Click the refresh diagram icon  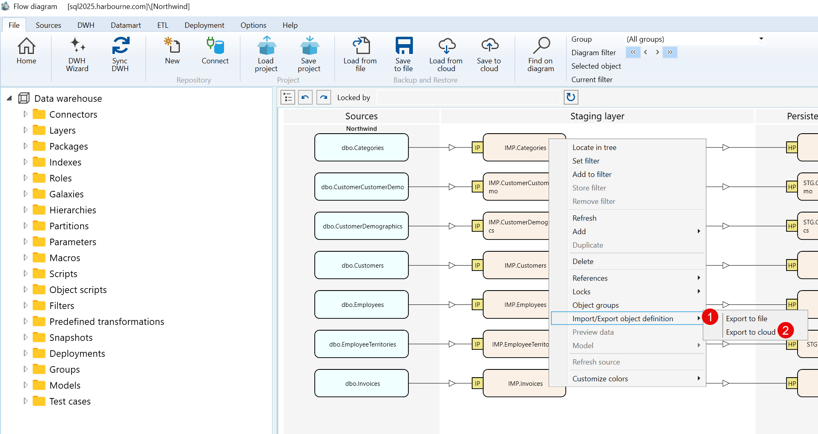tap(571, 97)
